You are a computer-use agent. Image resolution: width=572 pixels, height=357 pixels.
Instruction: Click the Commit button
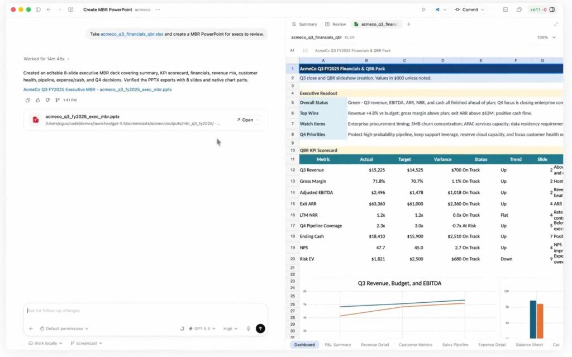coord(469,9)
